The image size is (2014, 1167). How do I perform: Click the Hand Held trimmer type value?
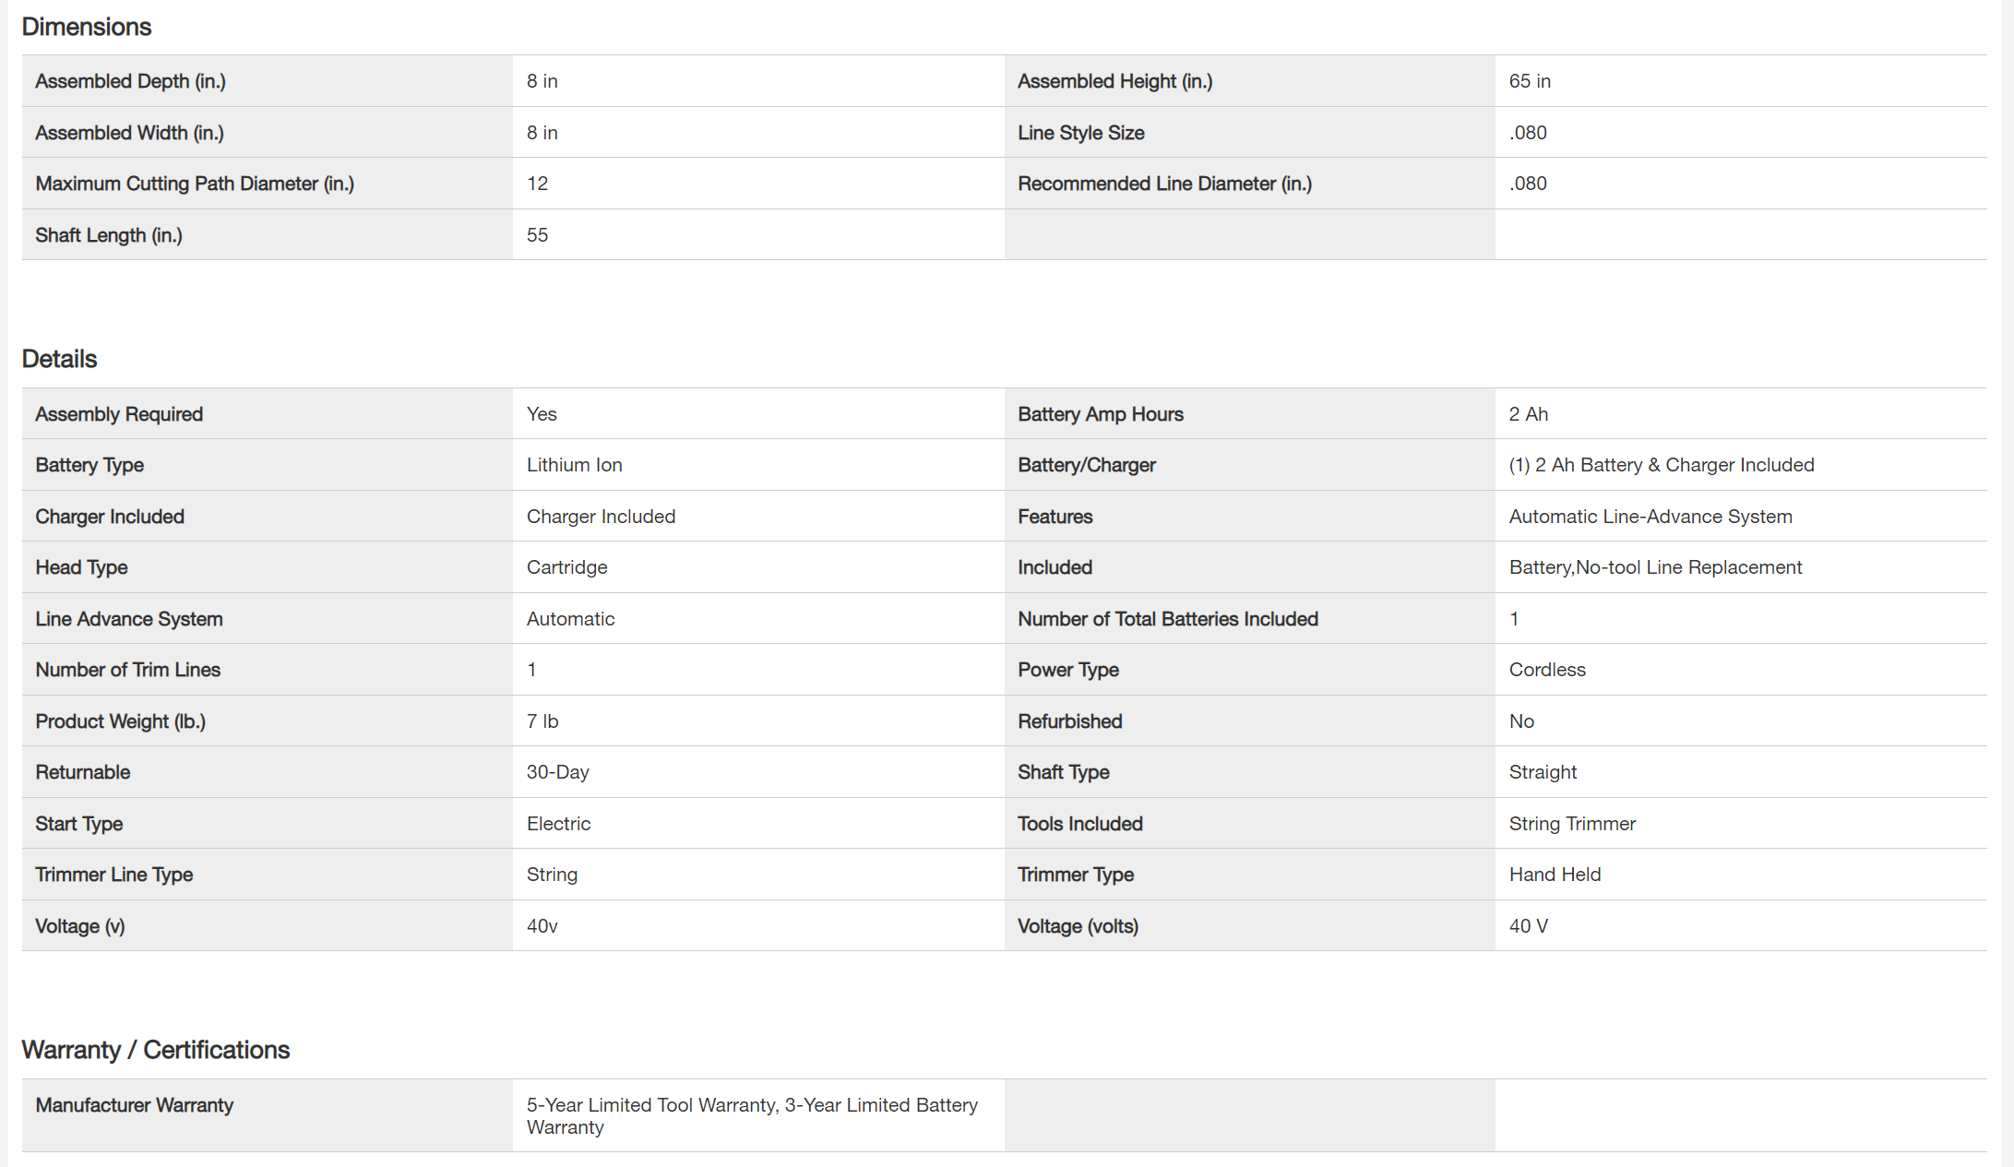tap(1555, 875)
